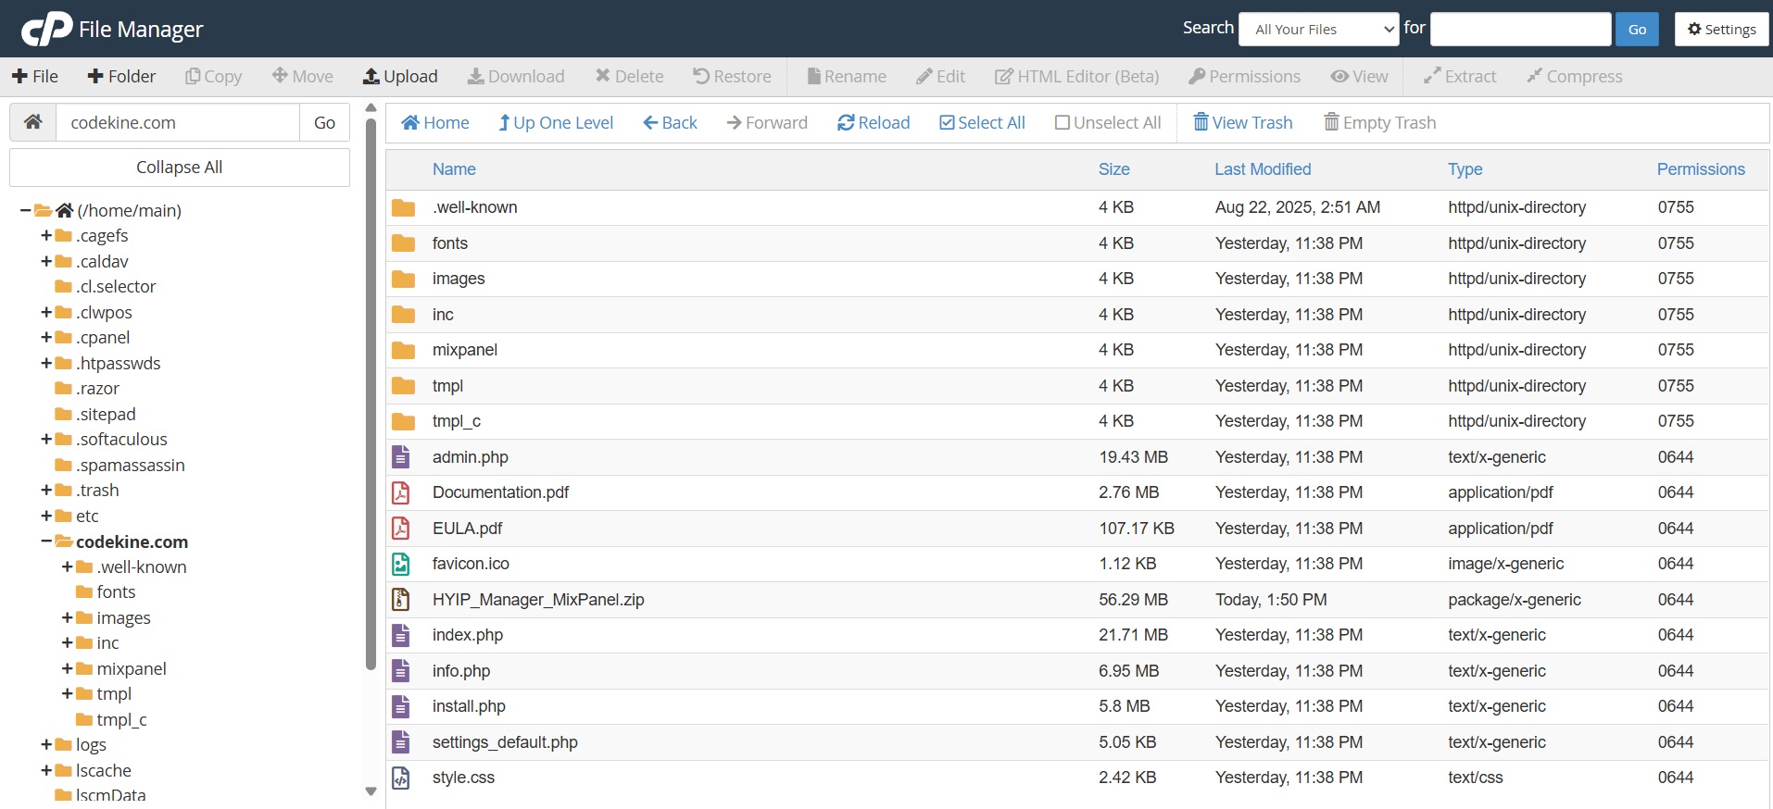Click the home icon beside the path field
The image size is (1773, 809).
(x=33, y=122)
